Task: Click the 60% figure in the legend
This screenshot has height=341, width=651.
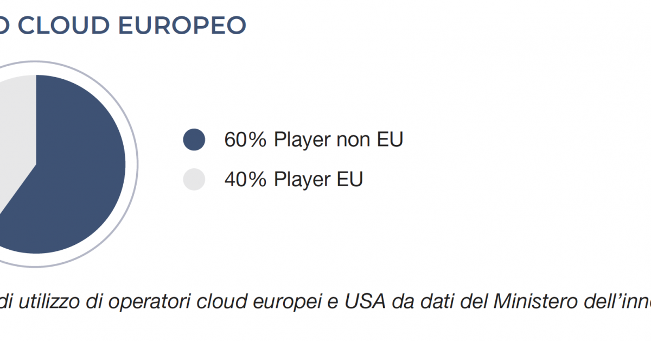Action: pyautogui.click(x=246, y=140)
